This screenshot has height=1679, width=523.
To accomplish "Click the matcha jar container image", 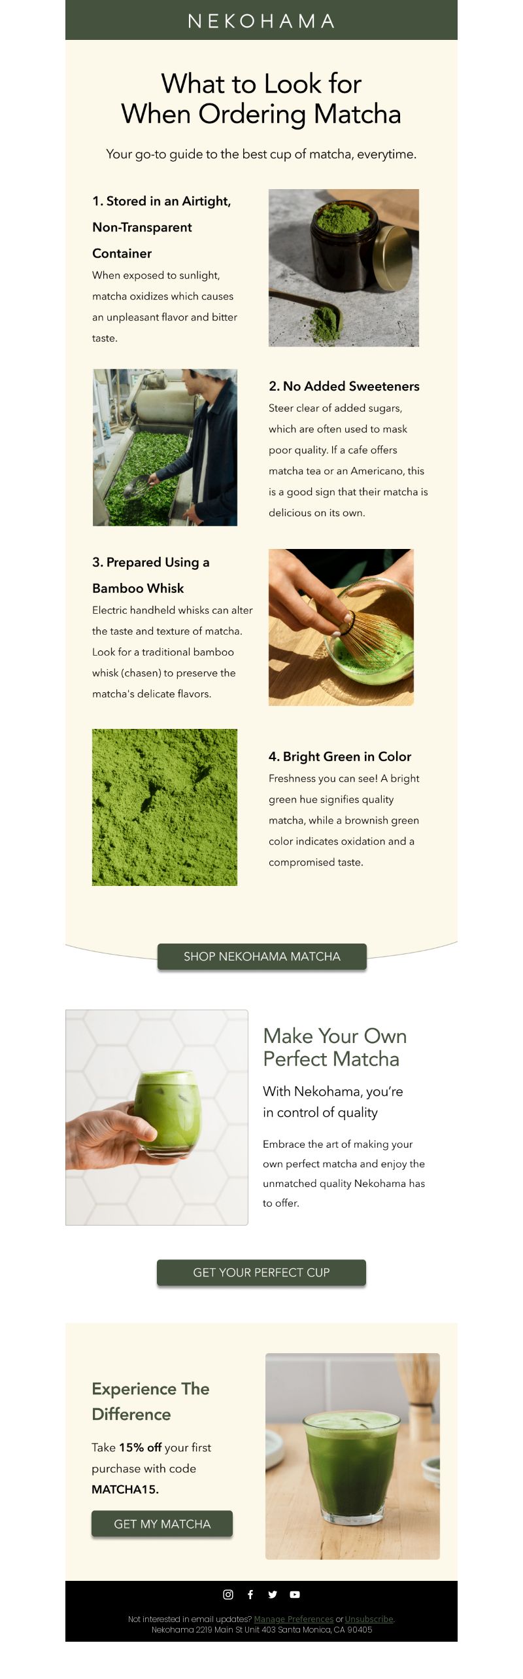I will 344,268.
